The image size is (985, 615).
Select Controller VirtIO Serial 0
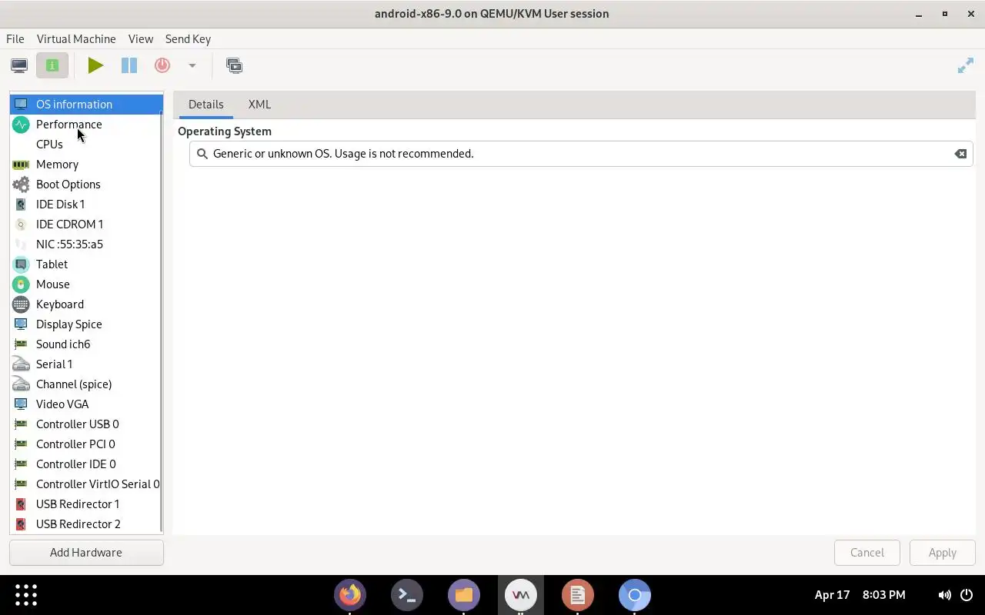pyautogui.click(x=86, y=484)
